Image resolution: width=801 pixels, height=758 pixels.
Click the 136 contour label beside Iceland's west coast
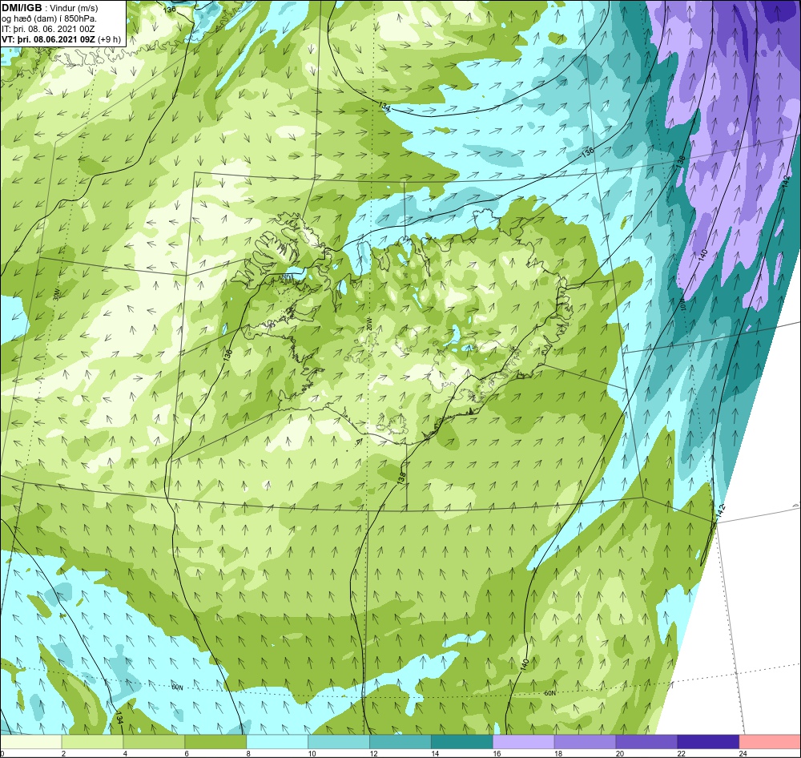pyautogui.click(x=227, y=355)
